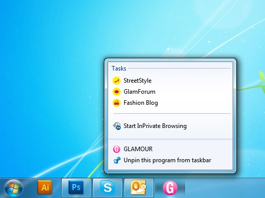Click the pinned GLAMOUR taskbar icon
The width and height of the screenshot is (265, 198).
tap(170, 188)
